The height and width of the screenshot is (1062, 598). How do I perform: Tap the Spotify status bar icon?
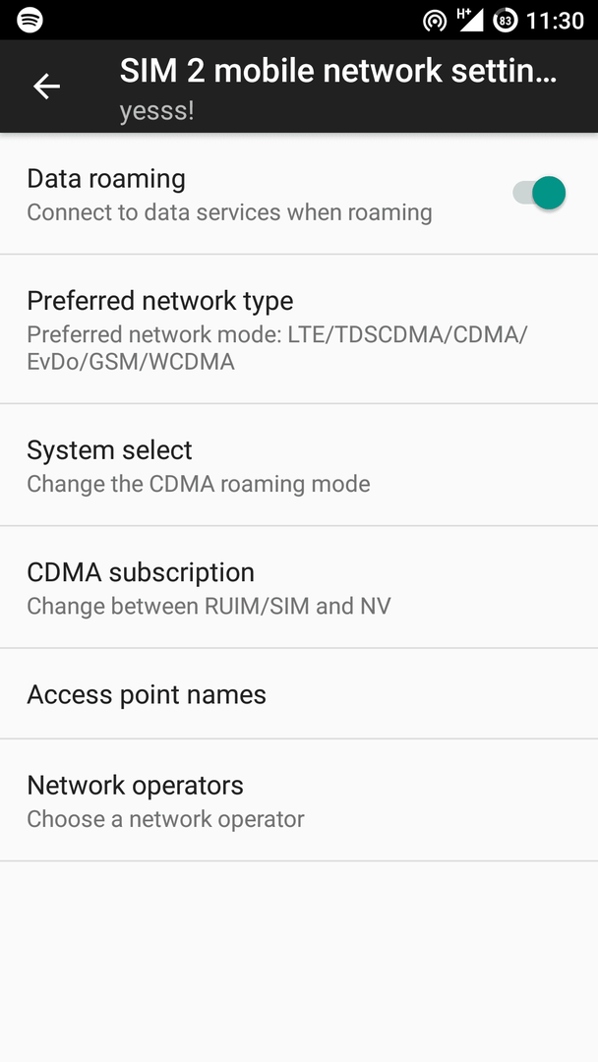click(30, 21)
